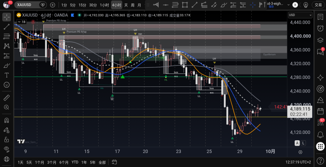This screenshot has height=167, width=326.
Task: Switch to 5分 timeframe
Action: pos(73,5)
